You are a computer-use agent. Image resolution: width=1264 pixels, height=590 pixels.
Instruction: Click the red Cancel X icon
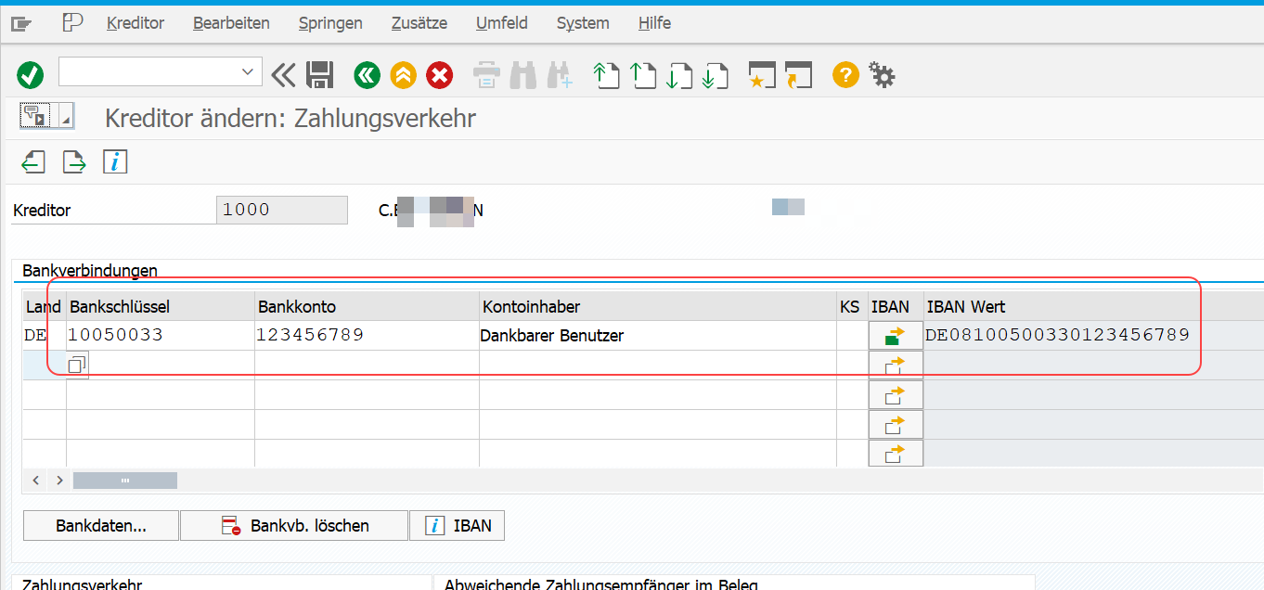tap(439, 75)
